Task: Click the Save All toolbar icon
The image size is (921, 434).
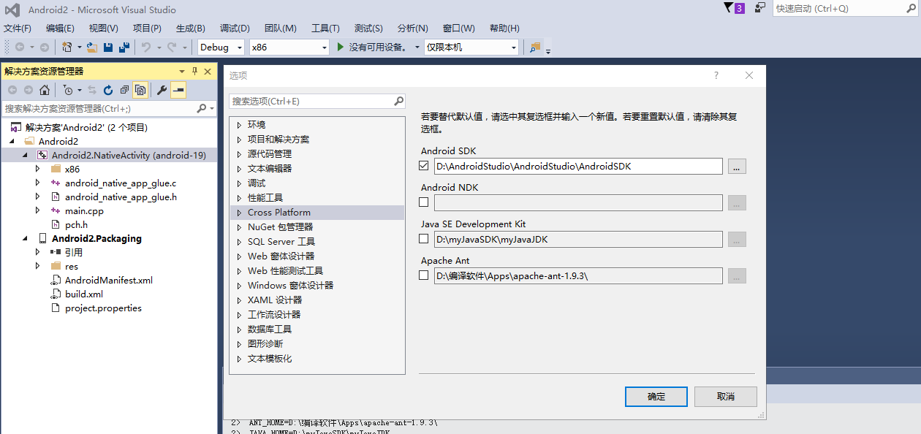Action: point(124,47)
